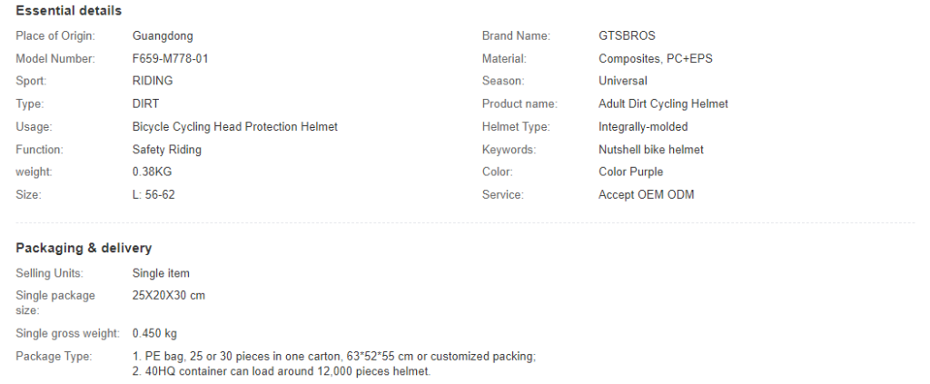
Task: Click the L: 56-62 size value
Action: [x=153, y=194]
